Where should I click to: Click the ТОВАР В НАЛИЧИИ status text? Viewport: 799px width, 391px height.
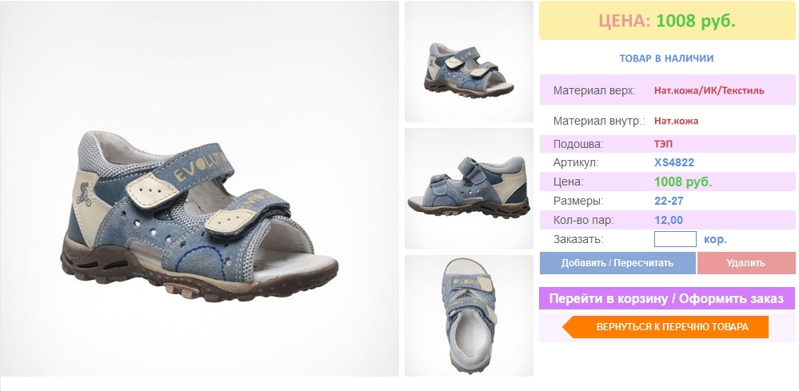(x=666, y=58)
